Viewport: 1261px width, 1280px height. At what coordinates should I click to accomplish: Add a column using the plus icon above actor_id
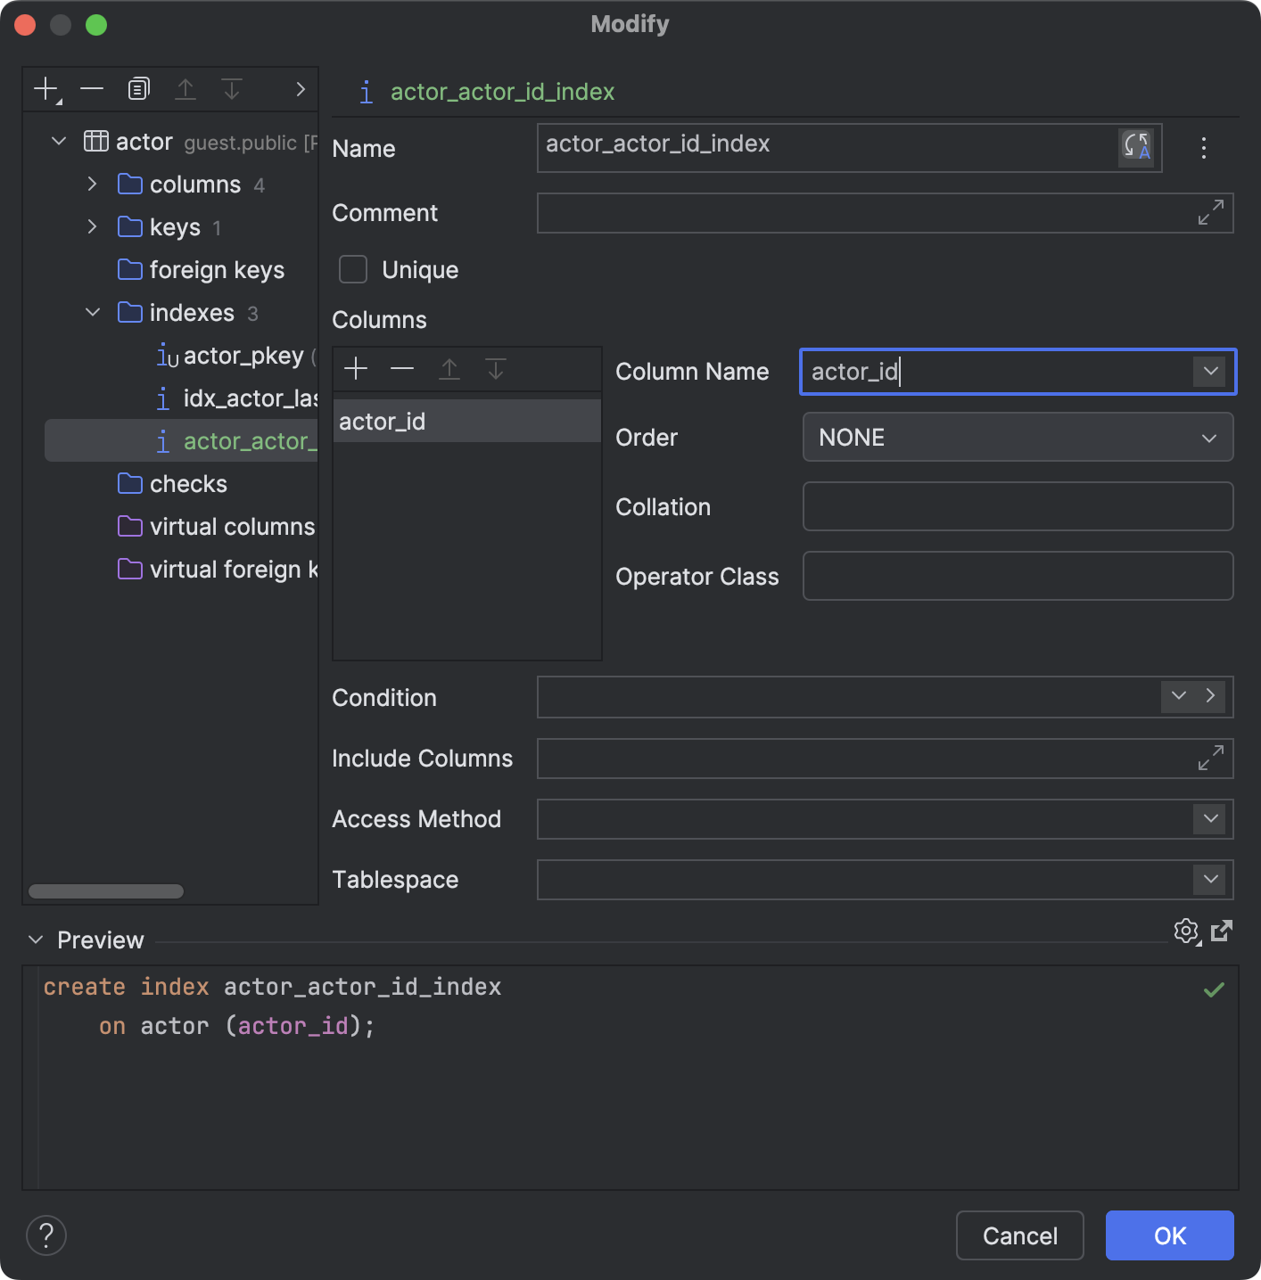point(356,368)
